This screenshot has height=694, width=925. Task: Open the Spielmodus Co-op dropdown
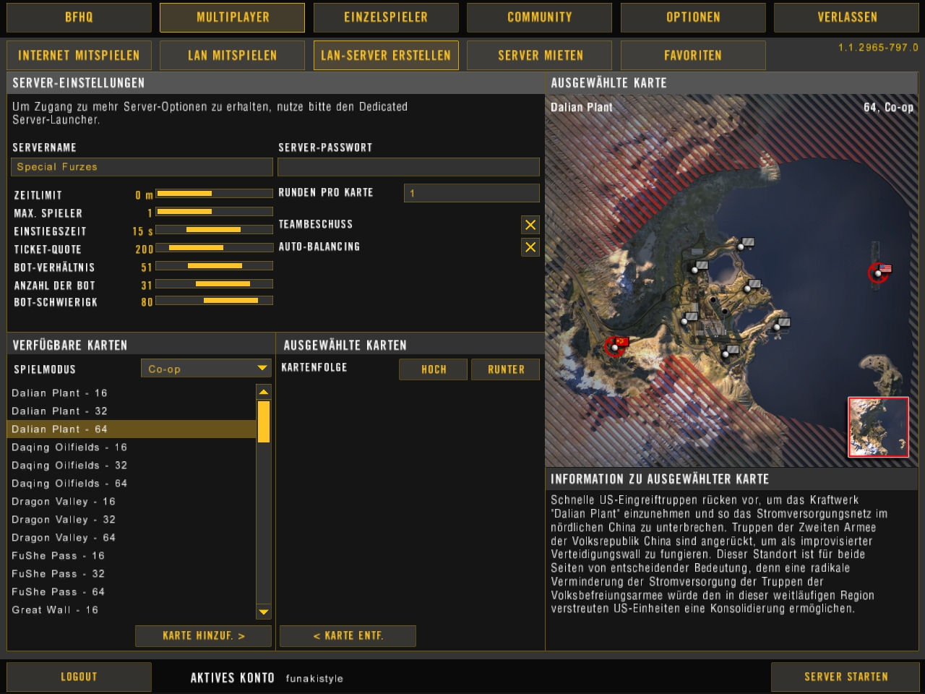[206, 369]
